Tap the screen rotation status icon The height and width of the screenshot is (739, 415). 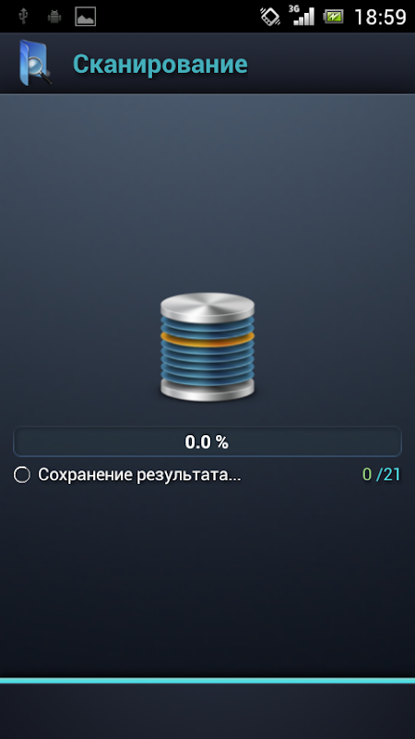coord(270,17)
